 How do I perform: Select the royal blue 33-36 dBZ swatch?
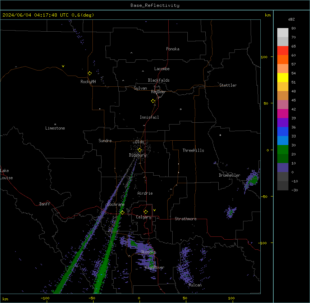[283, 131]
